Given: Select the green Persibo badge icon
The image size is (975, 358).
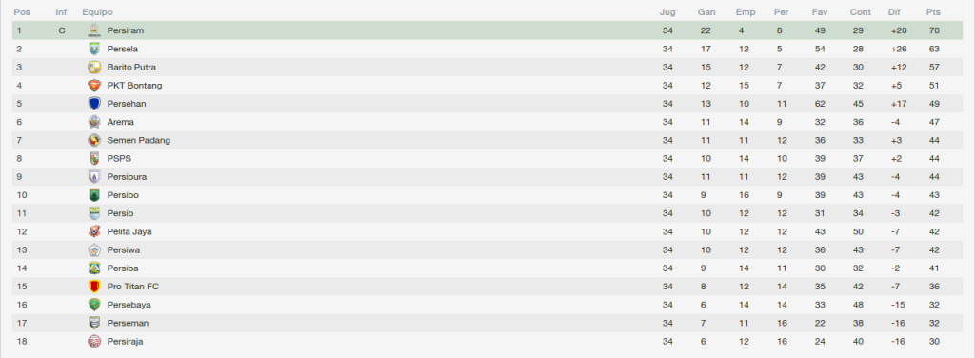Looking at the screenshot, I should 94,195.
